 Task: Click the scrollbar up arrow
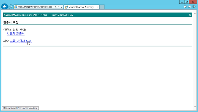coord(195,14)
